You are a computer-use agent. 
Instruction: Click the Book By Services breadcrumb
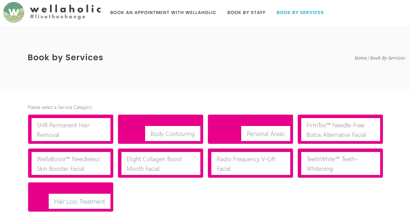point(387,58)
